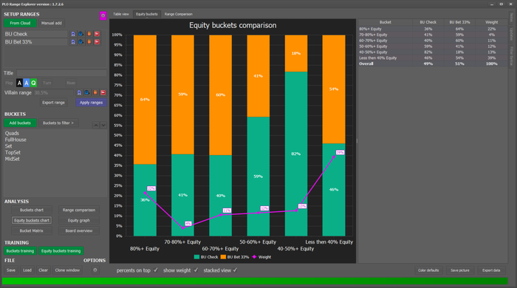Image resolution: width=517 pixels, height=288 pixels.
Task: Click the Villain range percentage field
Action: click(x=54, y=92)
